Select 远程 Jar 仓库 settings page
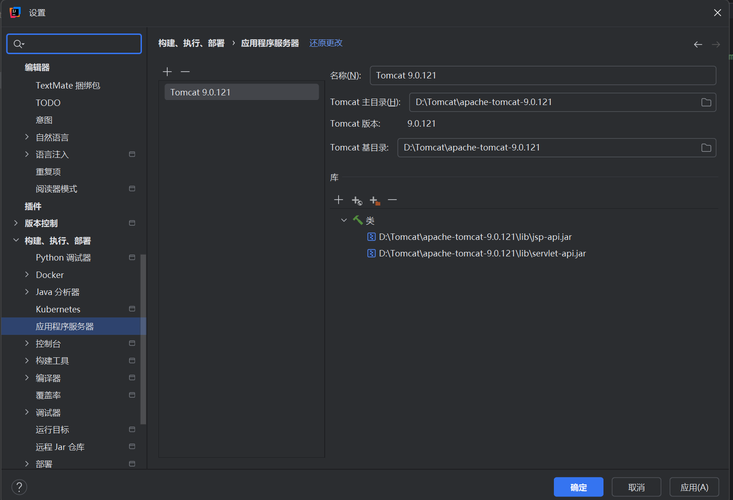733x500 pixels. point(60,447)
